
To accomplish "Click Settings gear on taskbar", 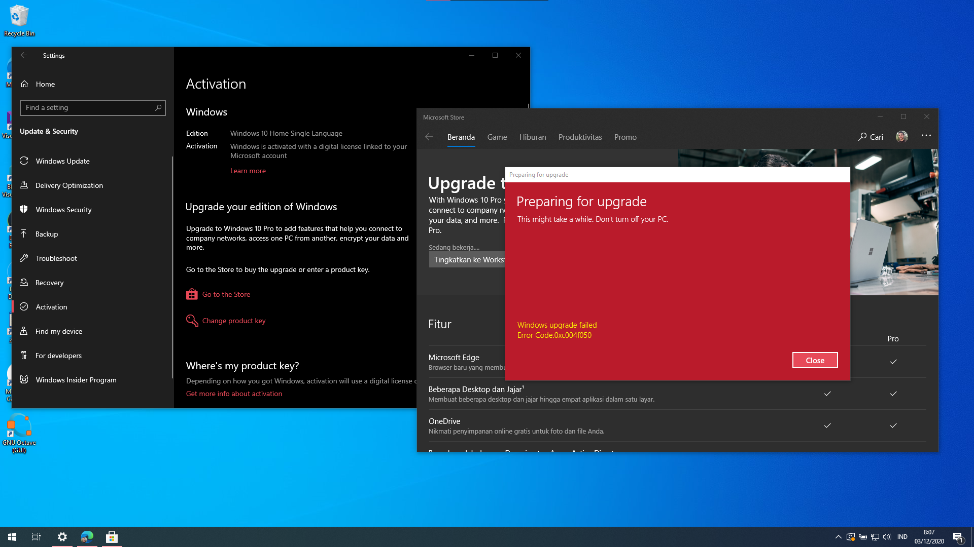I will 62,537.
